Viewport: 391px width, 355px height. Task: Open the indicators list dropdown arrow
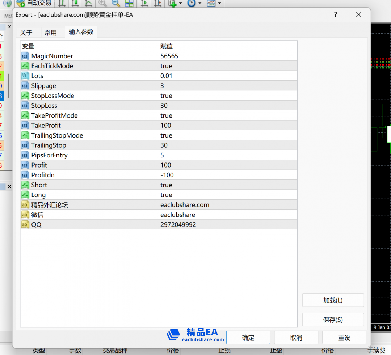coord(180,3)
